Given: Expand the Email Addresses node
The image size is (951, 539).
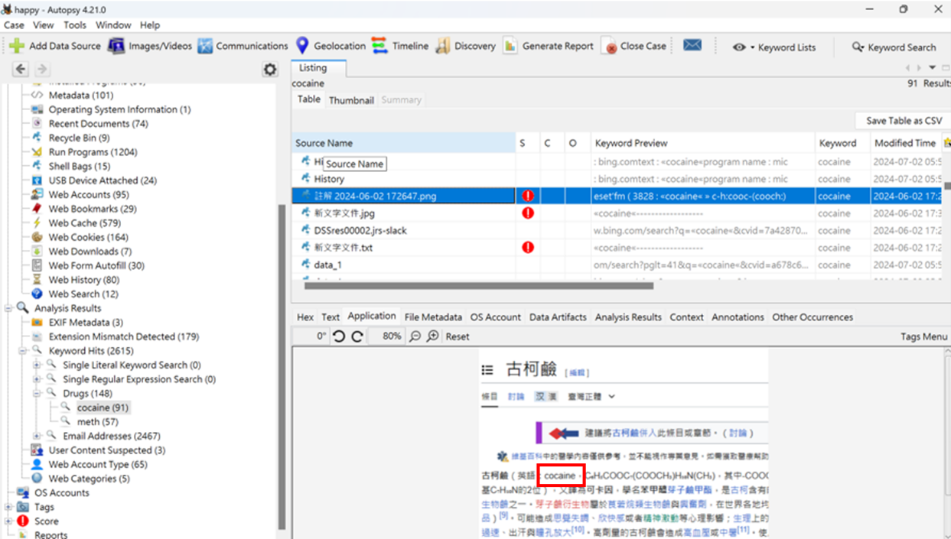Looking at the screenshot, I should pyautogui.click(x=37, y=436).
